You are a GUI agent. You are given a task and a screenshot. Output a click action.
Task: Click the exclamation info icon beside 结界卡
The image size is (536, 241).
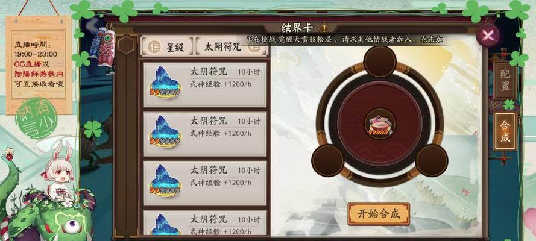click(x=323, y=28)
